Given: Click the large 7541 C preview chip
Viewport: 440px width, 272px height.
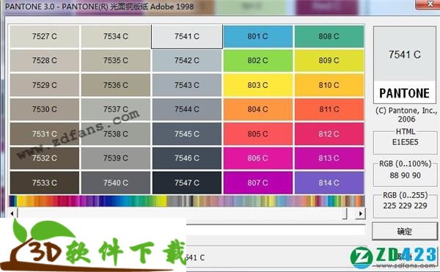Looking at the screenshot, I should tap(405, 65).
